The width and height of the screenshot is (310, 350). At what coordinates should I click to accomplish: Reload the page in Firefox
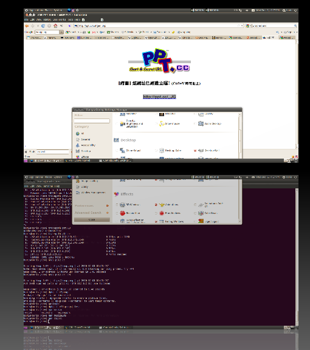[x=43, y=26]
